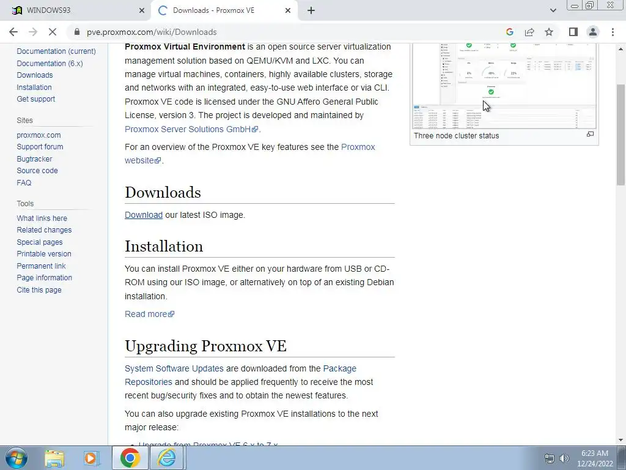Click Permanent link in Tools
The width and height of the screenshot is (626, 470).
pyautogui.click(x=41, y=266)
